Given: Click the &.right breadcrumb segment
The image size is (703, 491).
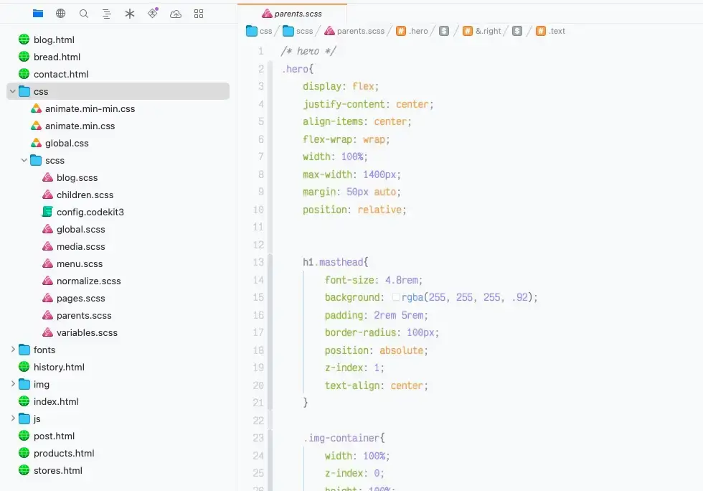Looking at the screenshot, I should point(482,31).
